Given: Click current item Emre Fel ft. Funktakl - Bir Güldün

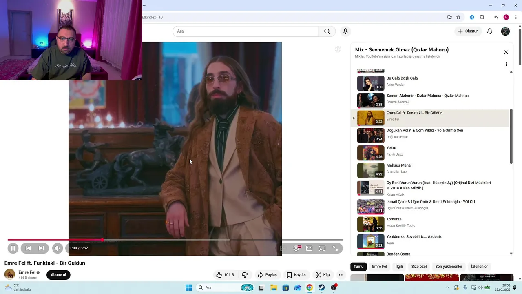Looking at the screenshot, I should (431, 118).
